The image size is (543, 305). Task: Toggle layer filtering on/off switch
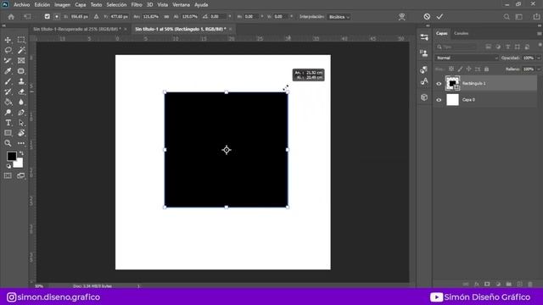[540, 45]
